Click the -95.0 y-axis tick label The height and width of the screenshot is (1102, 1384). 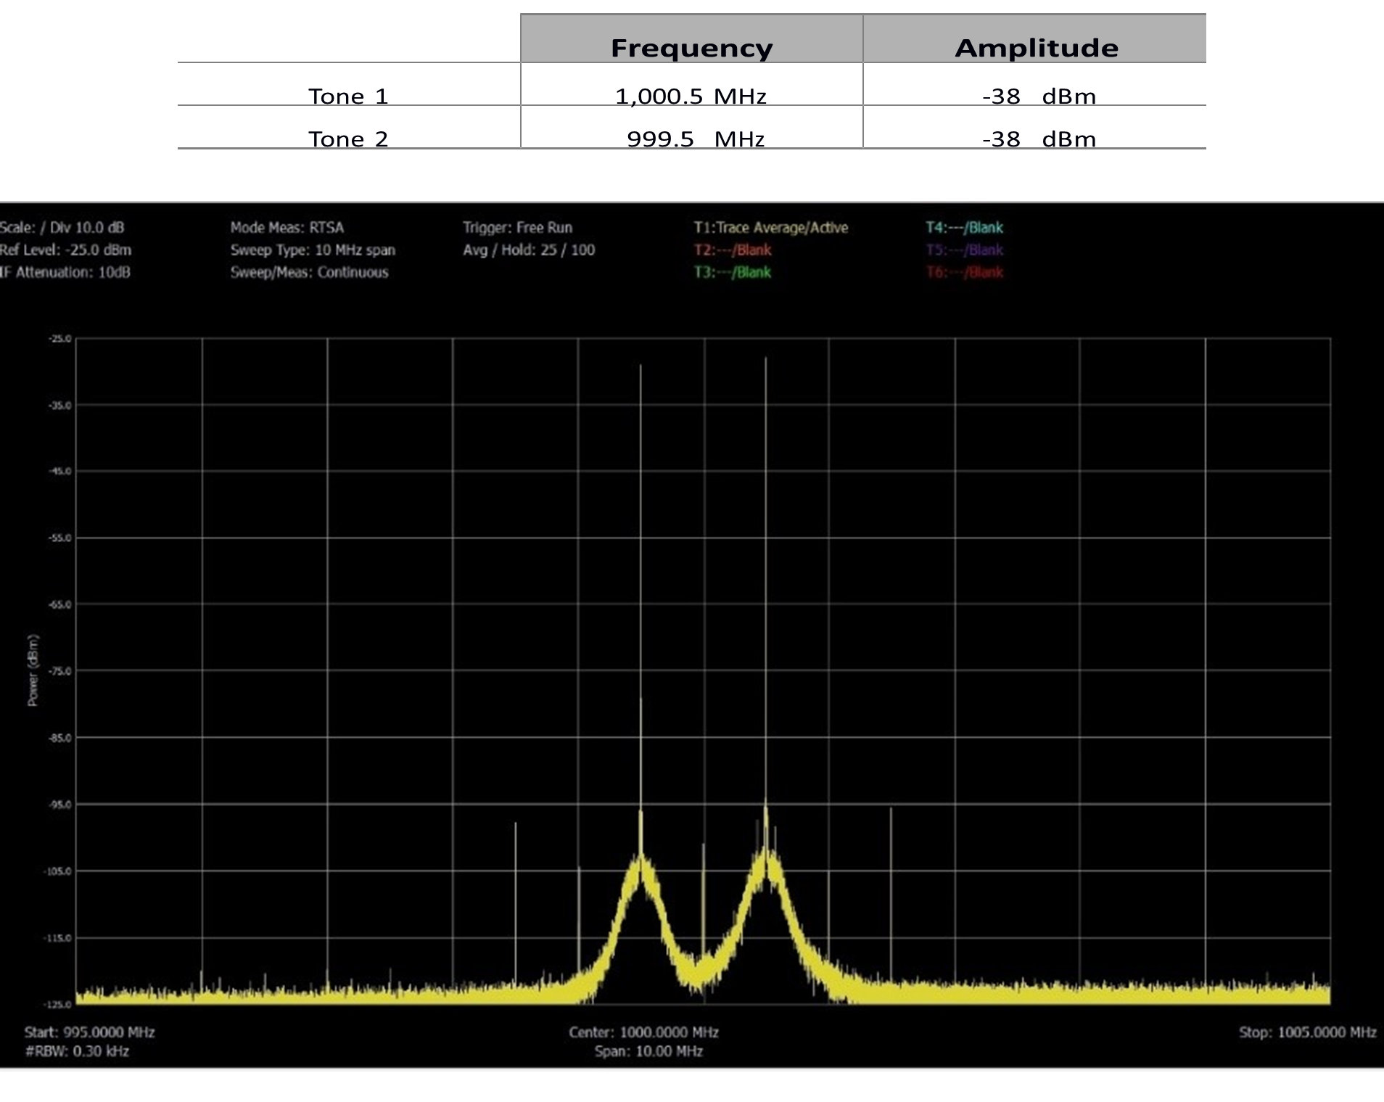pyautogui.click(x=60, y=805)
